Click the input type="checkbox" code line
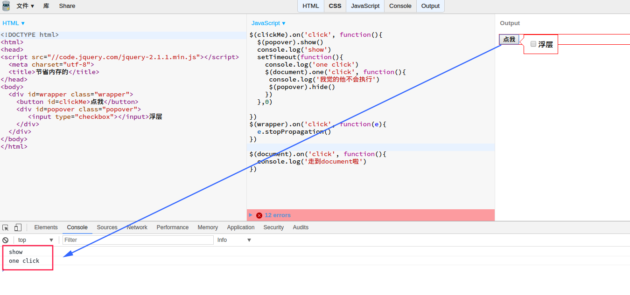Screen dimensions: 630x295 pyautogui.click(x=95, y=117)
